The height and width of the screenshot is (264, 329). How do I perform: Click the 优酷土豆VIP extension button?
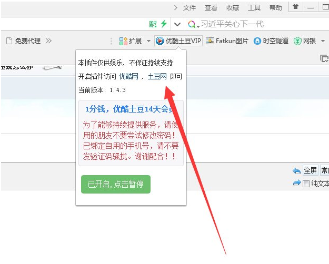point(178,40)
